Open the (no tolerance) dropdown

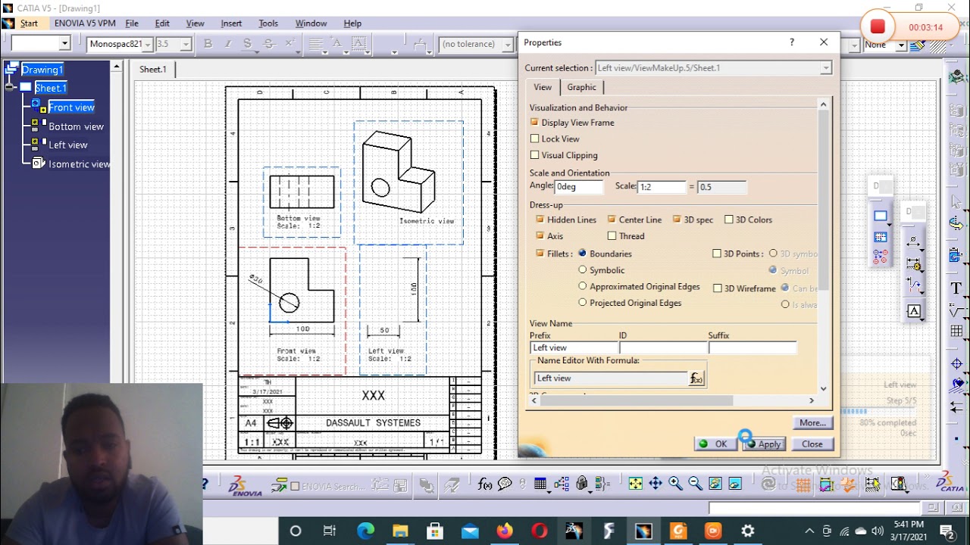tap(508, 45)
